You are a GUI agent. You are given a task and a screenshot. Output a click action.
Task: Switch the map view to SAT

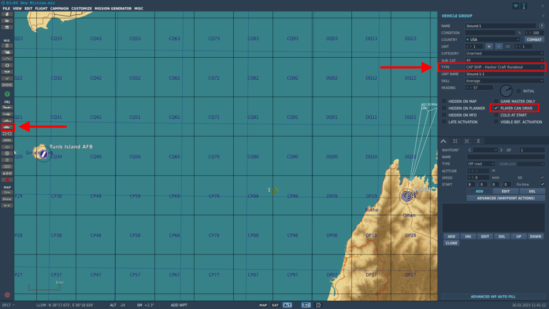(275, 305)
